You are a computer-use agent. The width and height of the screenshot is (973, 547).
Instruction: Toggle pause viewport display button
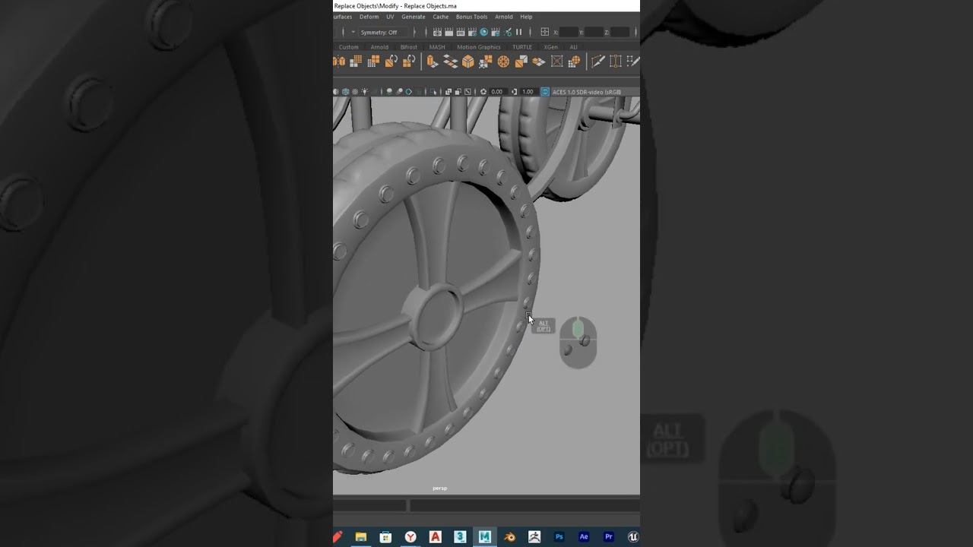[x=519, y=32]
